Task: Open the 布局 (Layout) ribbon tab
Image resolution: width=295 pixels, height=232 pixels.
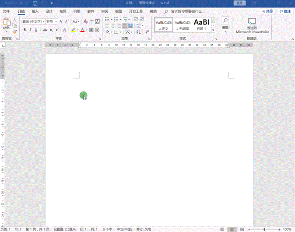Action: pos(63,11)
